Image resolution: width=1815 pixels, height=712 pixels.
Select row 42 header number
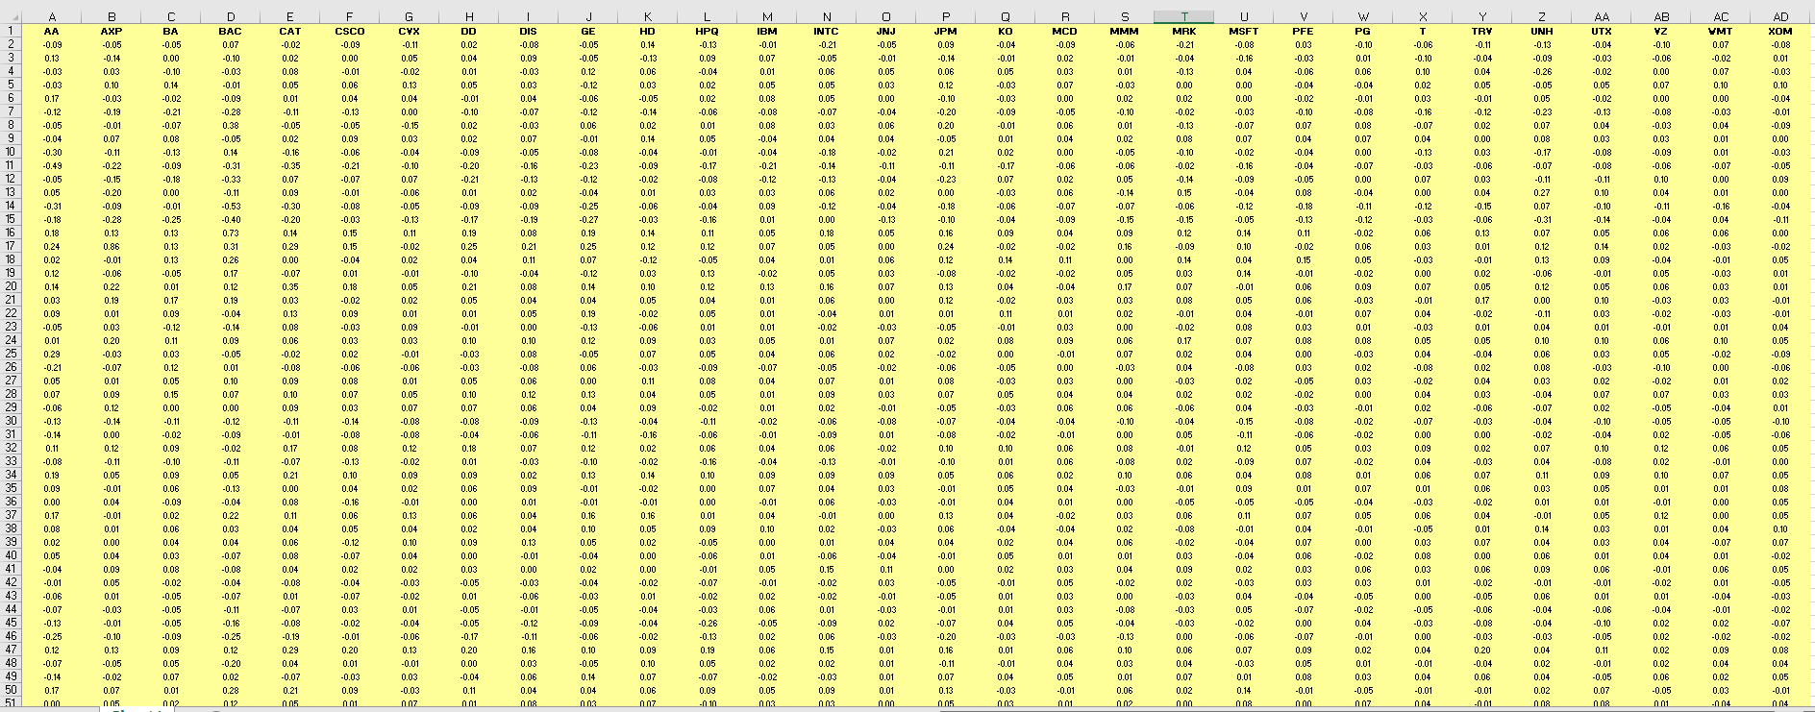click(x=11, y=582)
